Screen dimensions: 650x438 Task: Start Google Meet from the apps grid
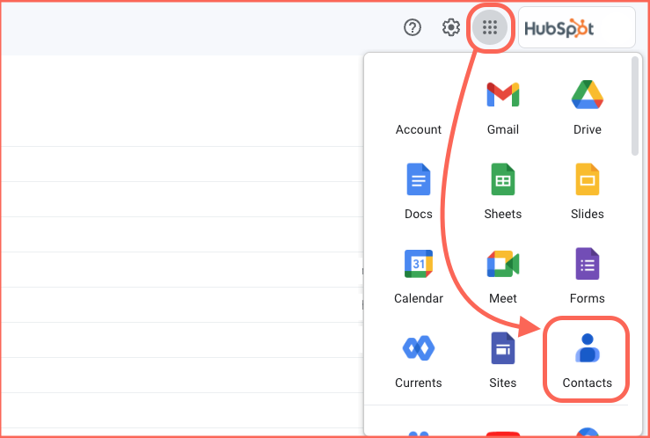click(502, 264)
